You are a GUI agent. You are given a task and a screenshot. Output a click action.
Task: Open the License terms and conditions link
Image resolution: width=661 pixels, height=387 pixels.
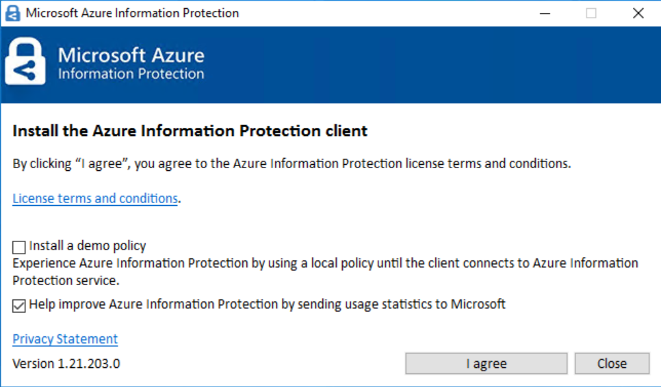point(95,198)
